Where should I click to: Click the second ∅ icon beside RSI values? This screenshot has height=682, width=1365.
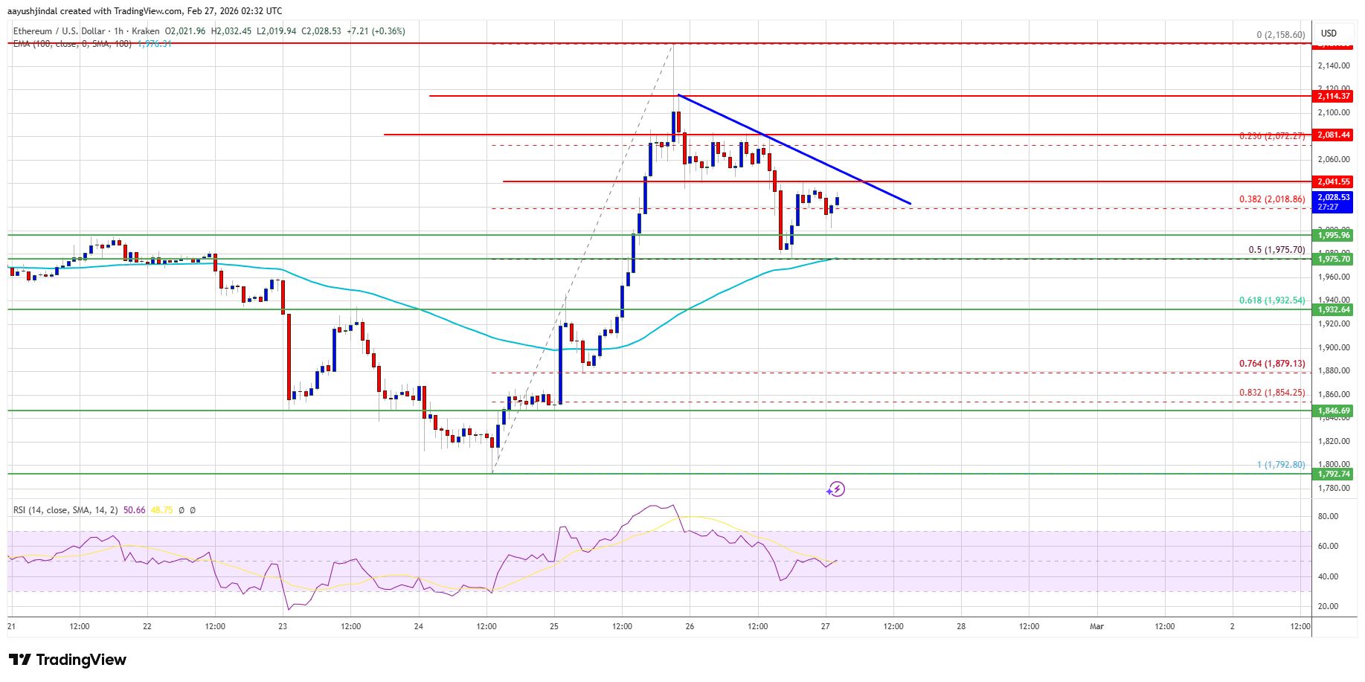pos(192,509)
